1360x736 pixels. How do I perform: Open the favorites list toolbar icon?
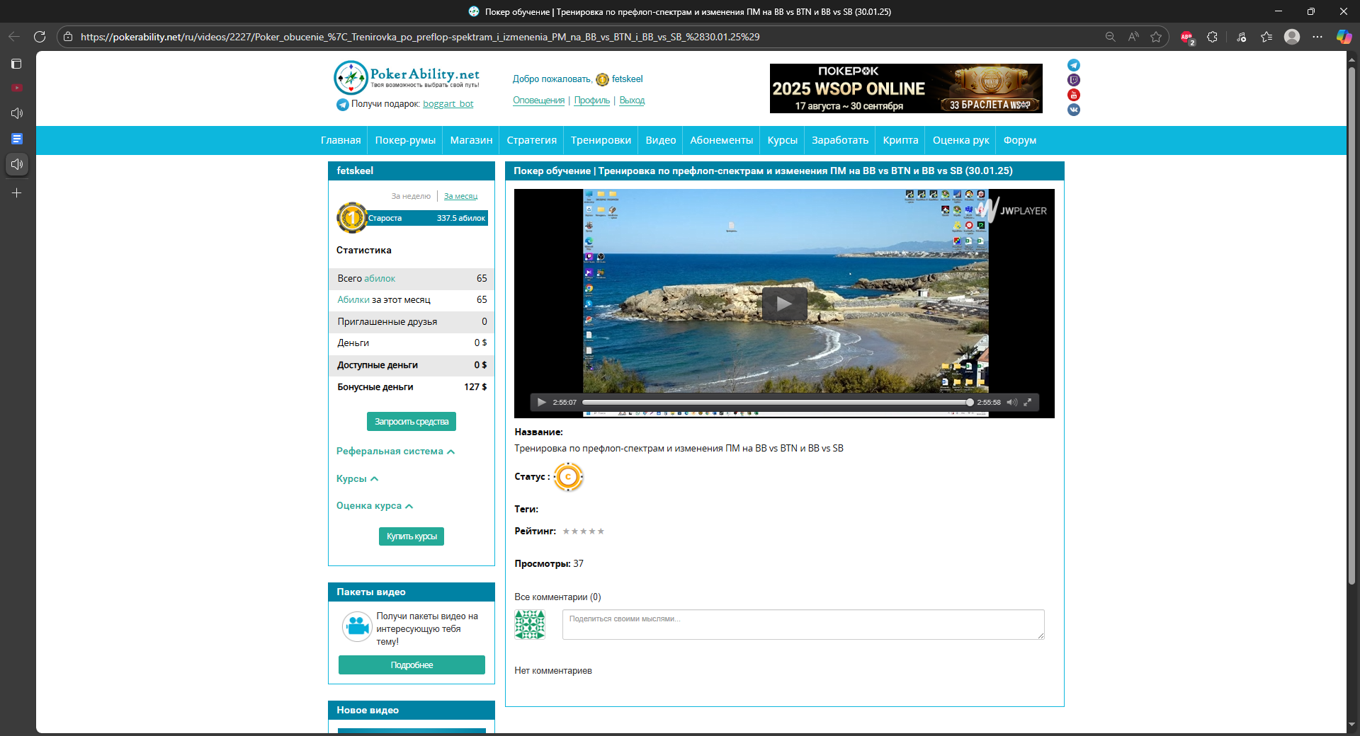[1266, 37]
